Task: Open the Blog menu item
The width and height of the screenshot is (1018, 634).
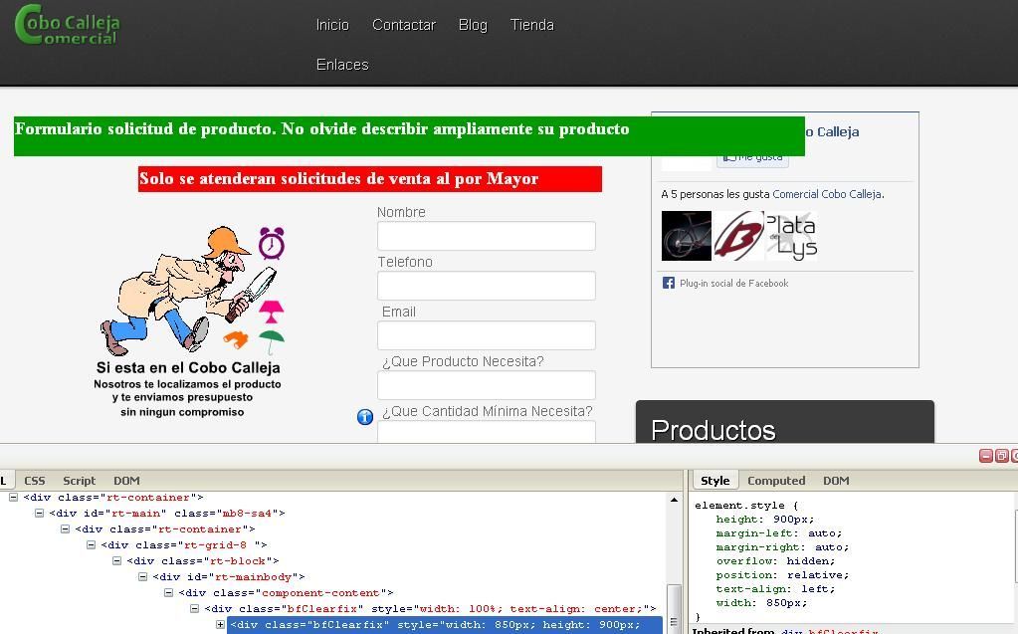Action: point(473,25)
